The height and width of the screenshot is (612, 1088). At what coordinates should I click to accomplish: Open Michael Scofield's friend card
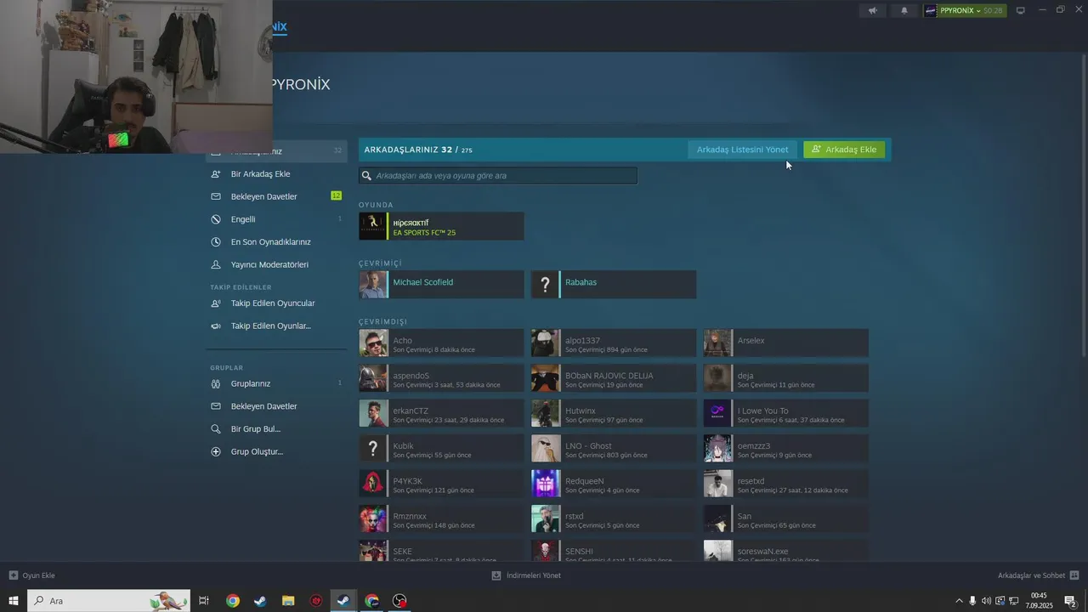(441, 285)
